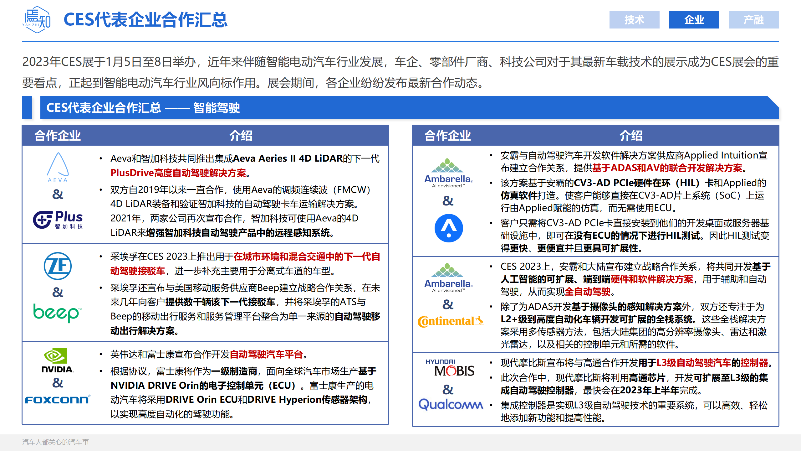Image resolution: width=801 pixels, height=451 pixels.
Task: Click the AEVA logo
Action: click(58, 168)
